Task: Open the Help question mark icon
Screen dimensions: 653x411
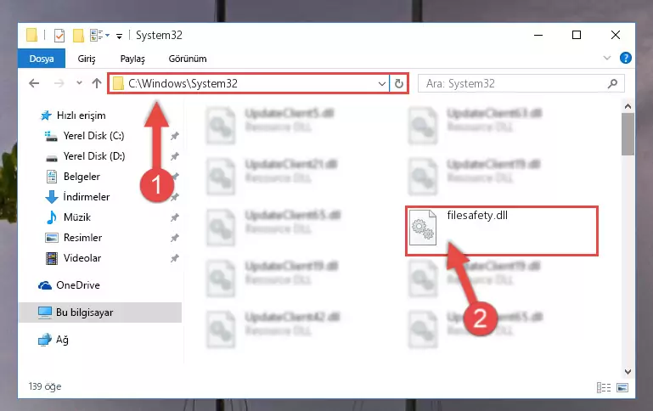Action: (625, 58)
